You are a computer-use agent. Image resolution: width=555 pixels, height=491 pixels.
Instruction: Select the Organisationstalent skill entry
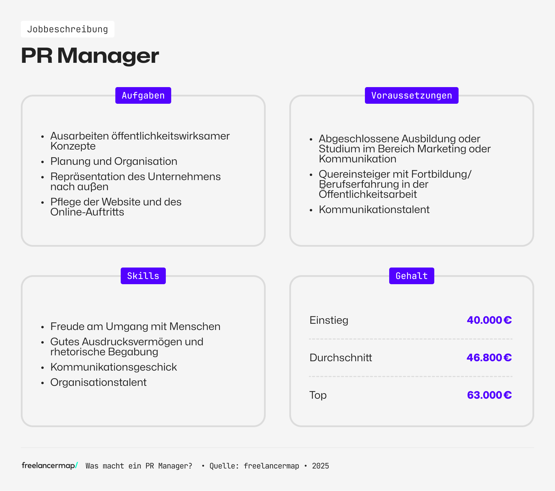click(x=99, y=382)
